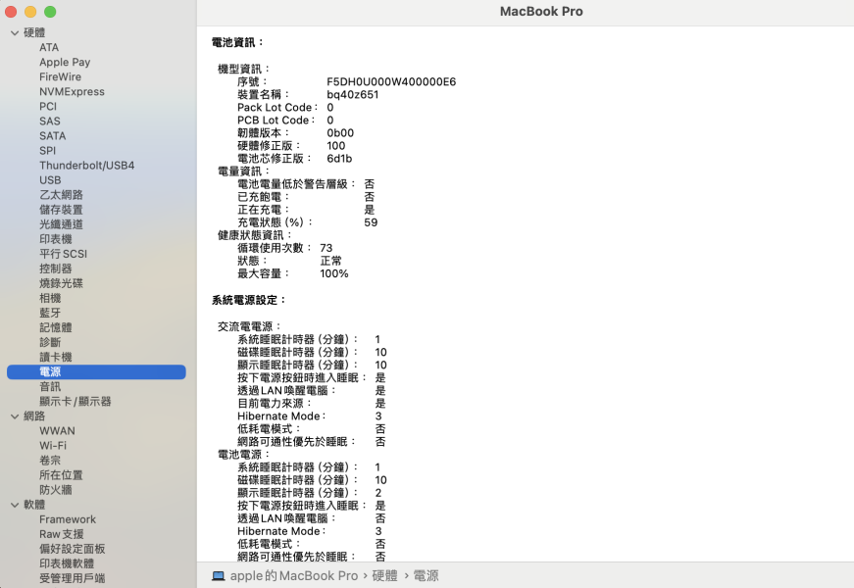Click 電源 in the bottom path bar
This screenshot has height=588, width=854.
click(x=426, y=576)
